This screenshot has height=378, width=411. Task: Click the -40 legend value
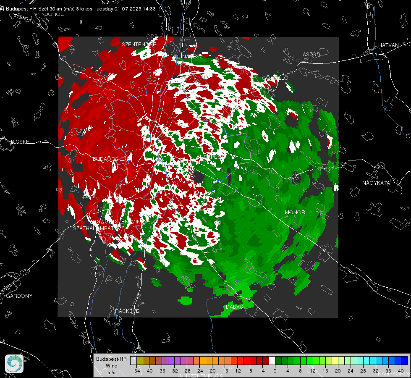(x=149, y=371)
